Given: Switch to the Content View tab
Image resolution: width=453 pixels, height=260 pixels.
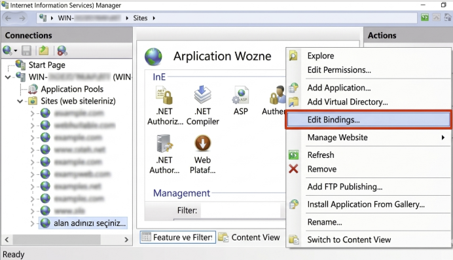Looking at the screenshot, I should point(249,237).
